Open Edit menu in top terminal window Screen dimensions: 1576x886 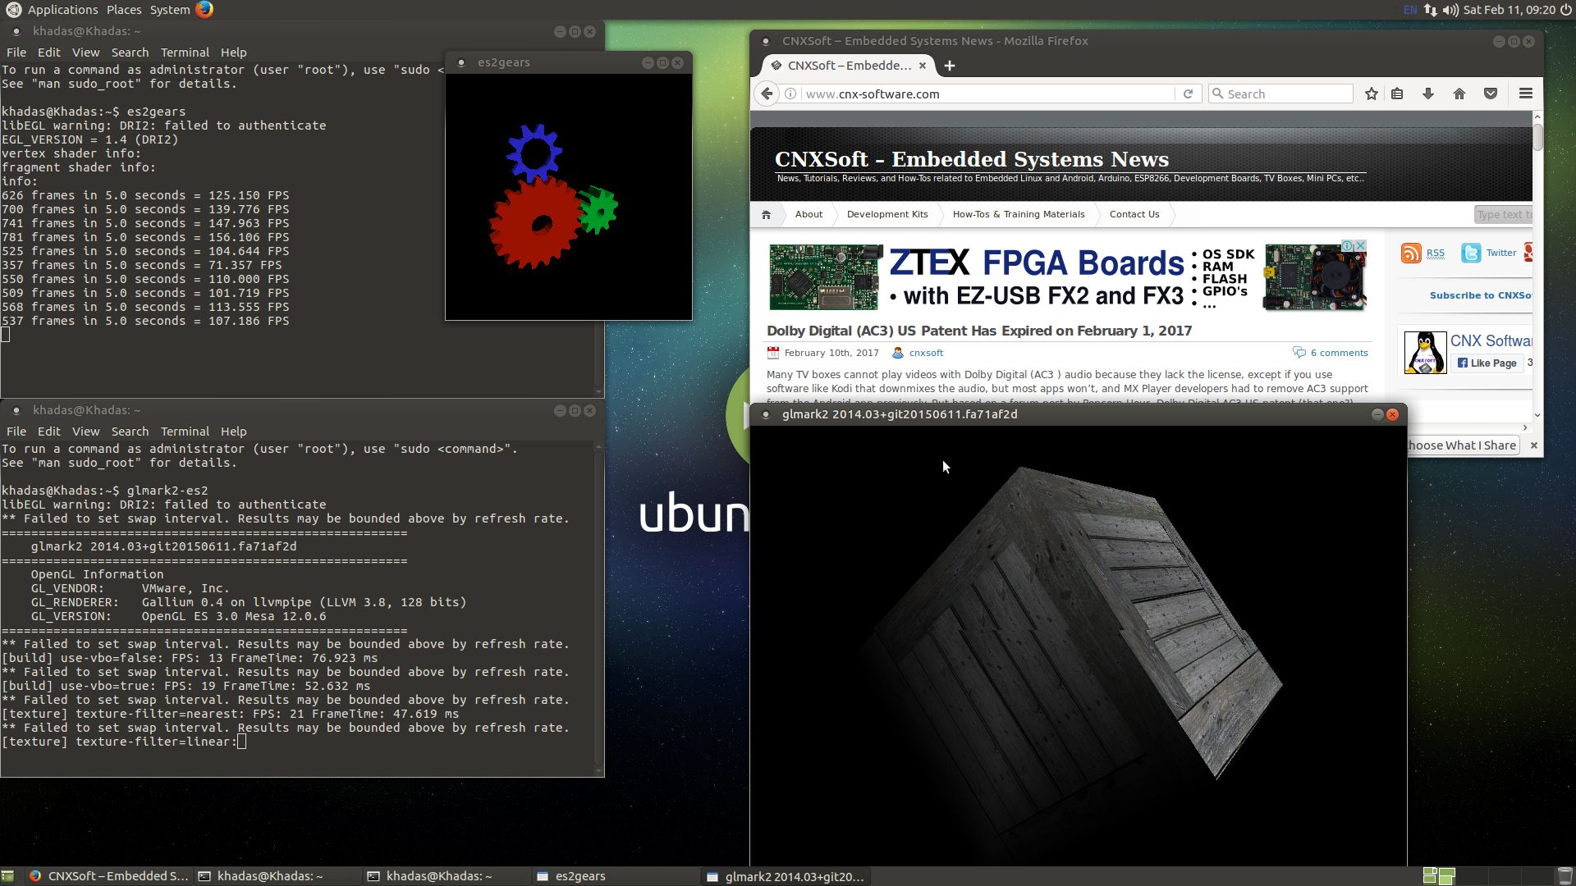point(49,52)
